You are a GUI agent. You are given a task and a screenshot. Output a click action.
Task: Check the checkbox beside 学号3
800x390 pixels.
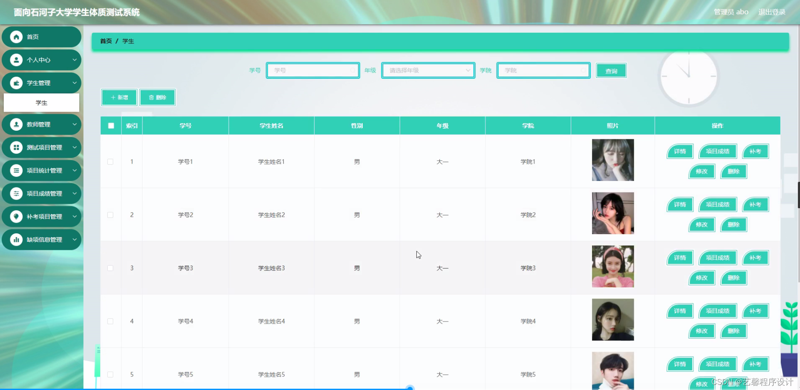[x=110, y=268]
